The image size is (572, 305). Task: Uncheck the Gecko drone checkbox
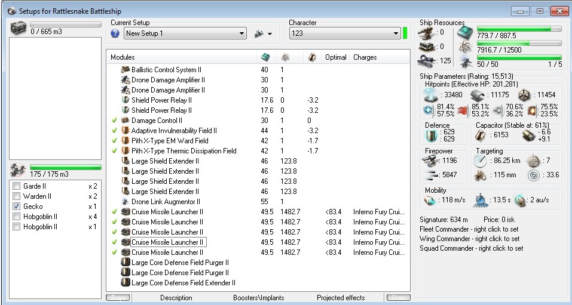click(x=16, y=207)
